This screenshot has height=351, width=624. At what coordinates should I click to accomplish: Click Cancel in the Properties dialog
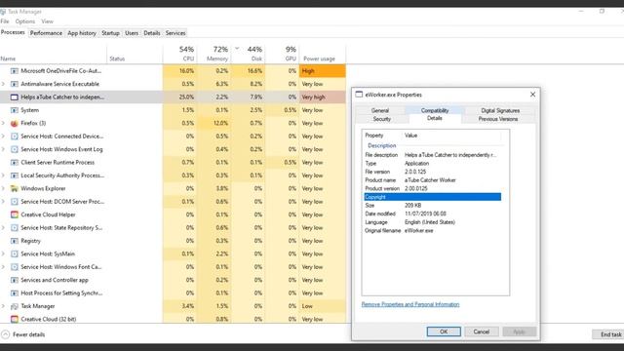coord(481,331)
